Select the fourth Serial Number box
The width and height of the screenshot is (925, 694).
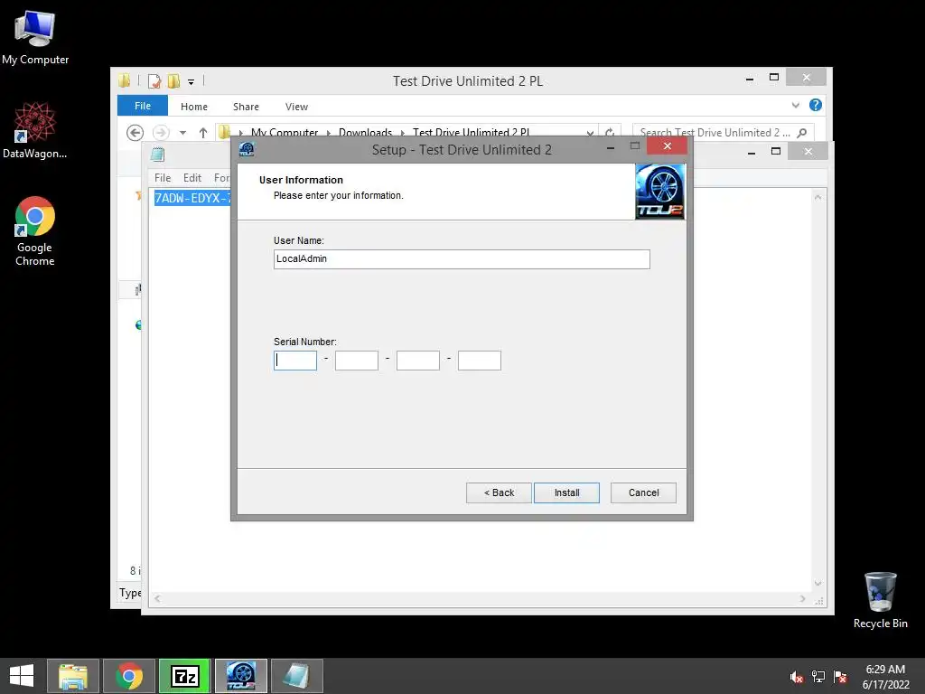tap(479, 361)
